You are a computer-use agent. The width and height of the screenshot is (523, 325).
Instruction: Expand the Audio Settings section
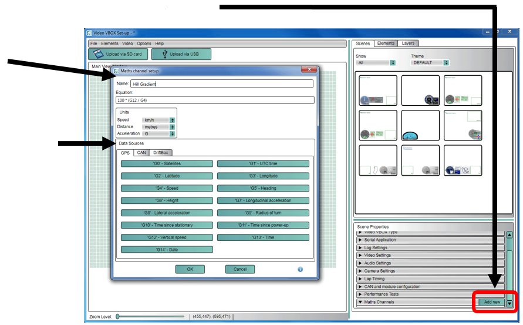click(x=430, y=263)
